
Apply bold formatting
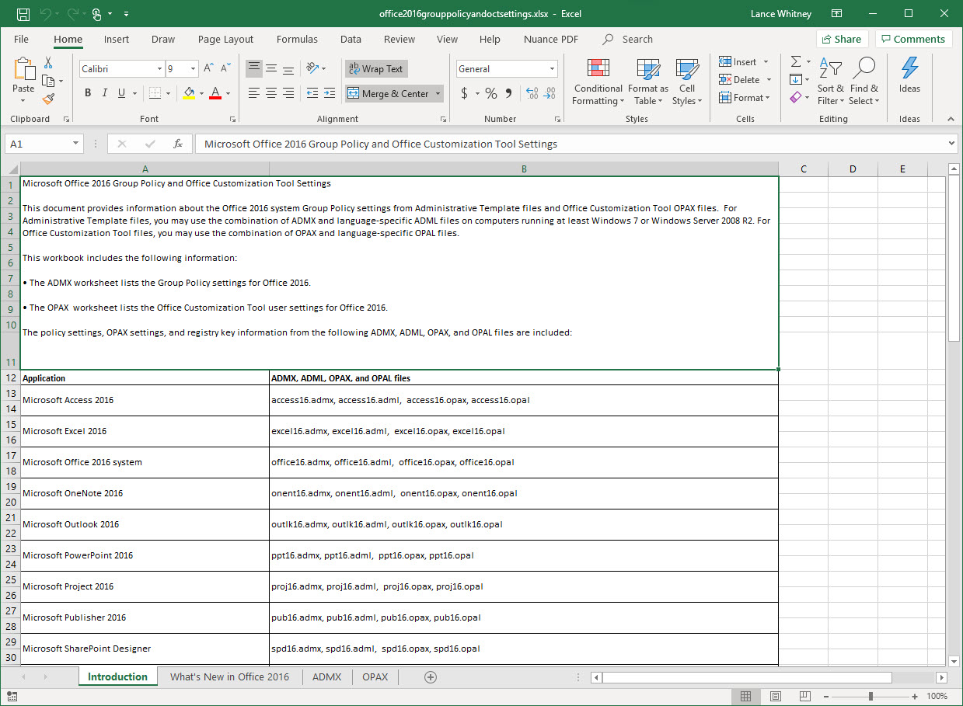pos(87,92)
